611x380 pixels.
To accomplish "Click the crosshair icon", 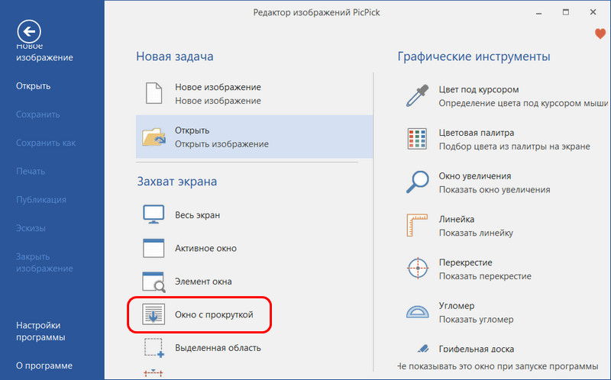I will 418,269.
